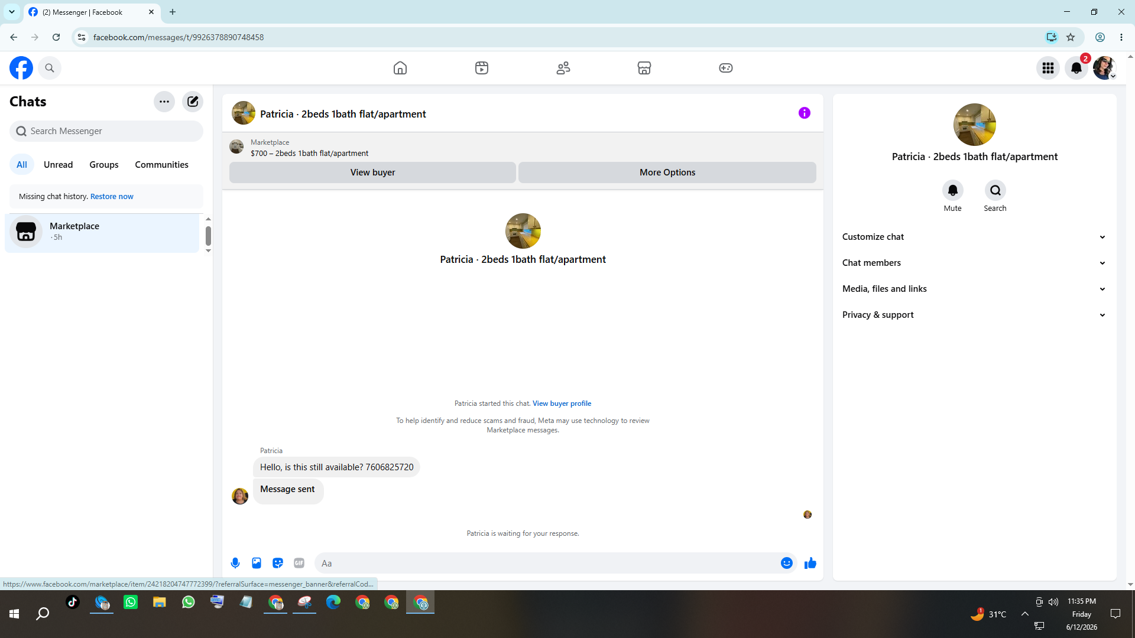The height and width of the screenshot is (638, 1135).
Task: Click the Search Messenger field
Action: (x=106, y=131)
